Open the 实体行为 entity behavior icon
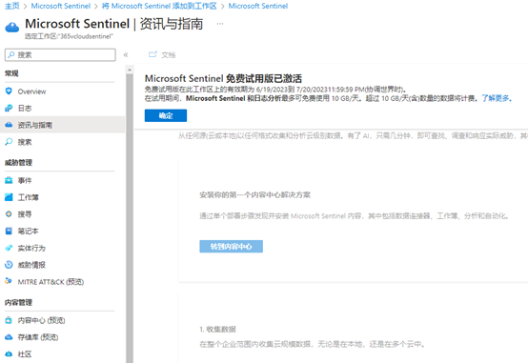528x363 pixels. pyautogui.click(x=9, y=248)
